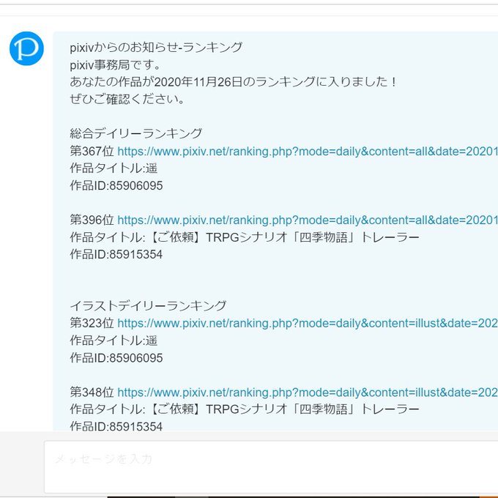Click the heading pixivからのお知らせ-ランキング

click(156, 48)
